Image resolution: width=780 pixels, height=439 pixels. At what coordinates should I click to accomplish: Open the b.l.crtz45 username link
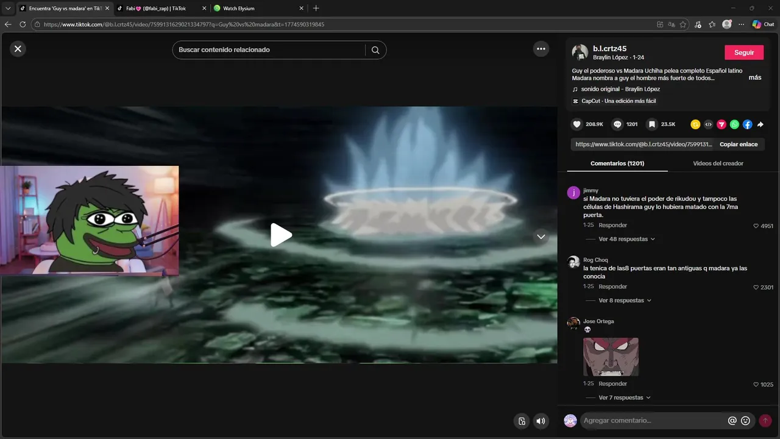[x=609, y=49]
